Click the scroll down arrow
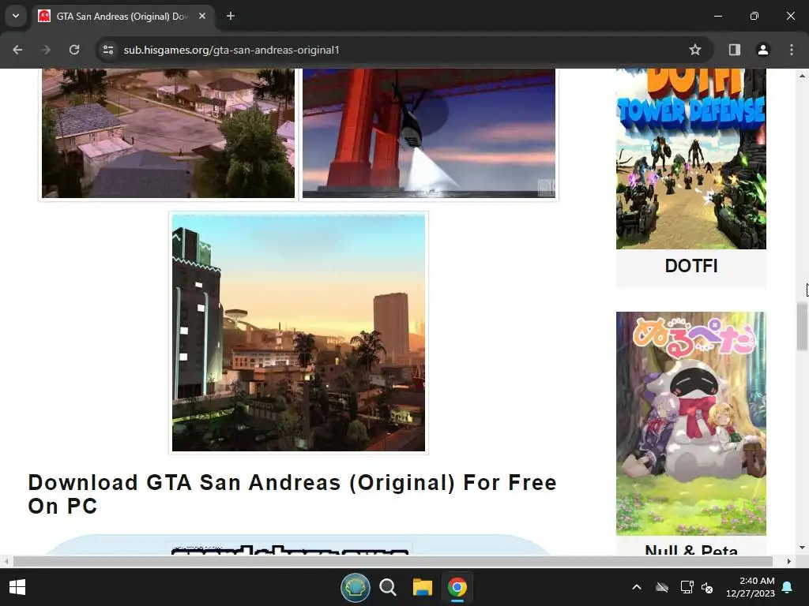The width and height of the screenshot is (809, 606). [802, 548]
